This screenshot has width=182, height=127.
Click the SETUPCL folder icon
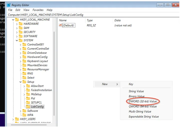pyautogui.click(x=29, y=102)
